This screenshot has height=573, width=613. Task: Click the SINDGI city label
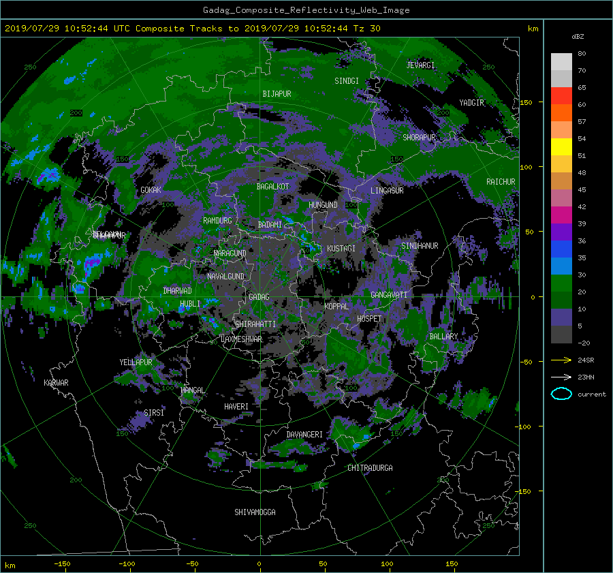click(347, 81)
